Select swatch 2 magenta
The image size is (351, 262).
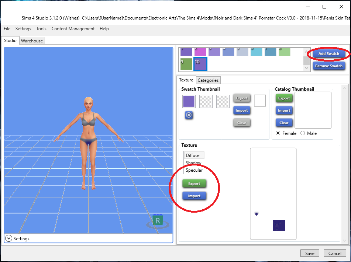pos(200,52)
